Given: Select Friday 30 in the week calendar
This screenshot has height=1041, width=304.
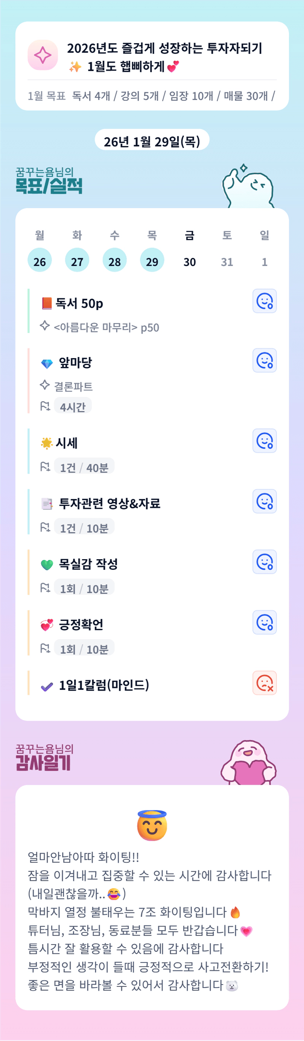Looking at the screenshot, I should [x=190, y=262].
